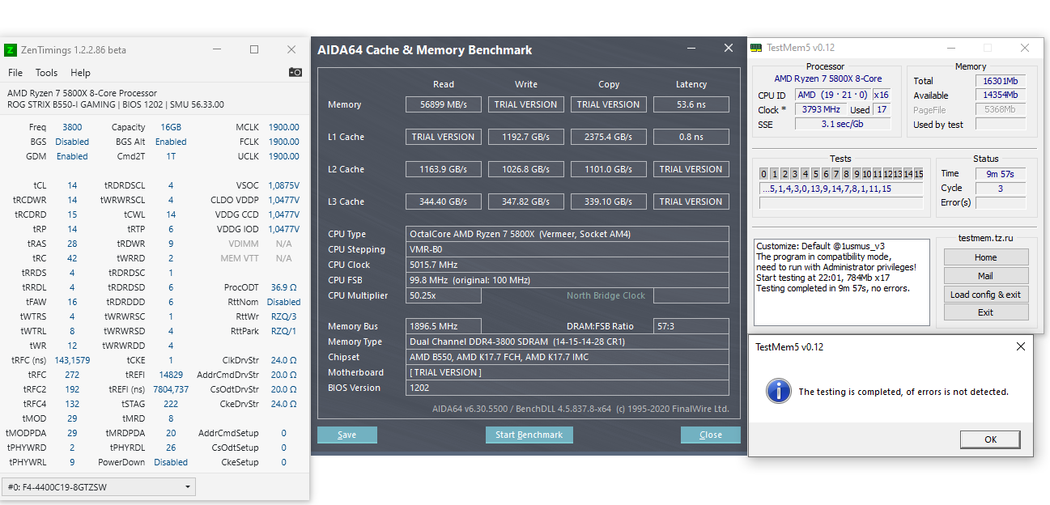Image resolution: width=1050 pixels, height=505 pixels.
Task: Click the tREFI value 14829
Action: click(171, 375)
